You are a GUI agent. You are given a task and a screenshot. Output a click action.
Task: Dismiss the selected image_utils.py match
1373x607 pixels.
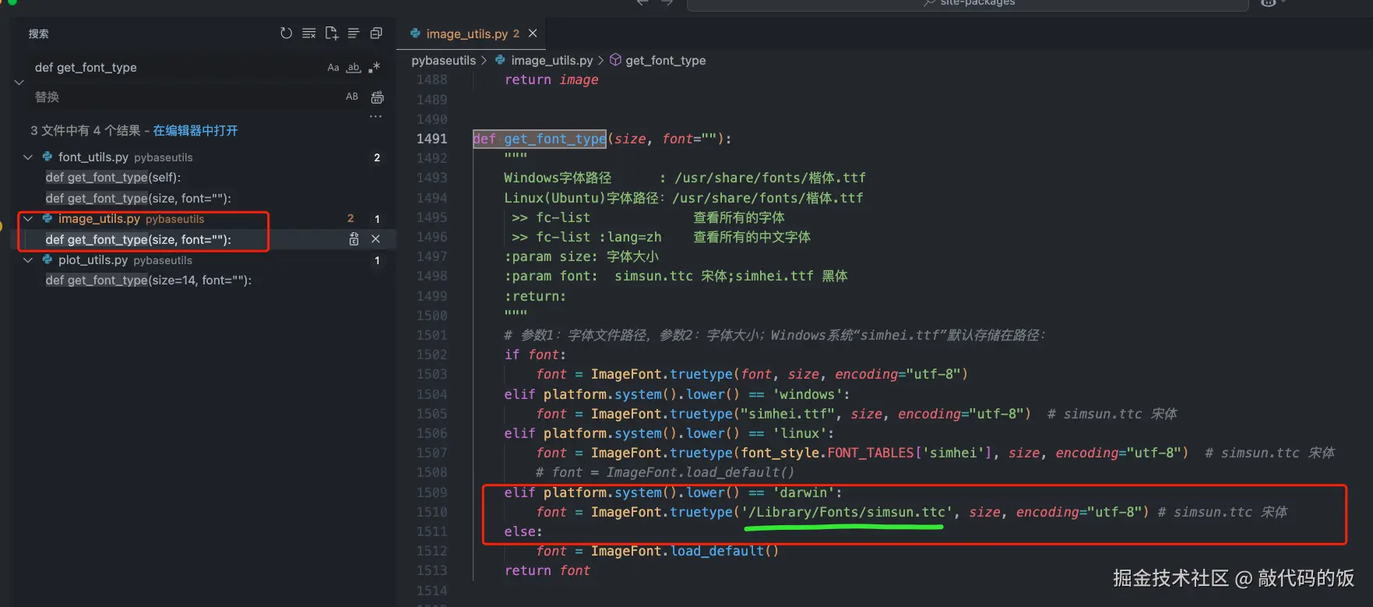point(375,239)
